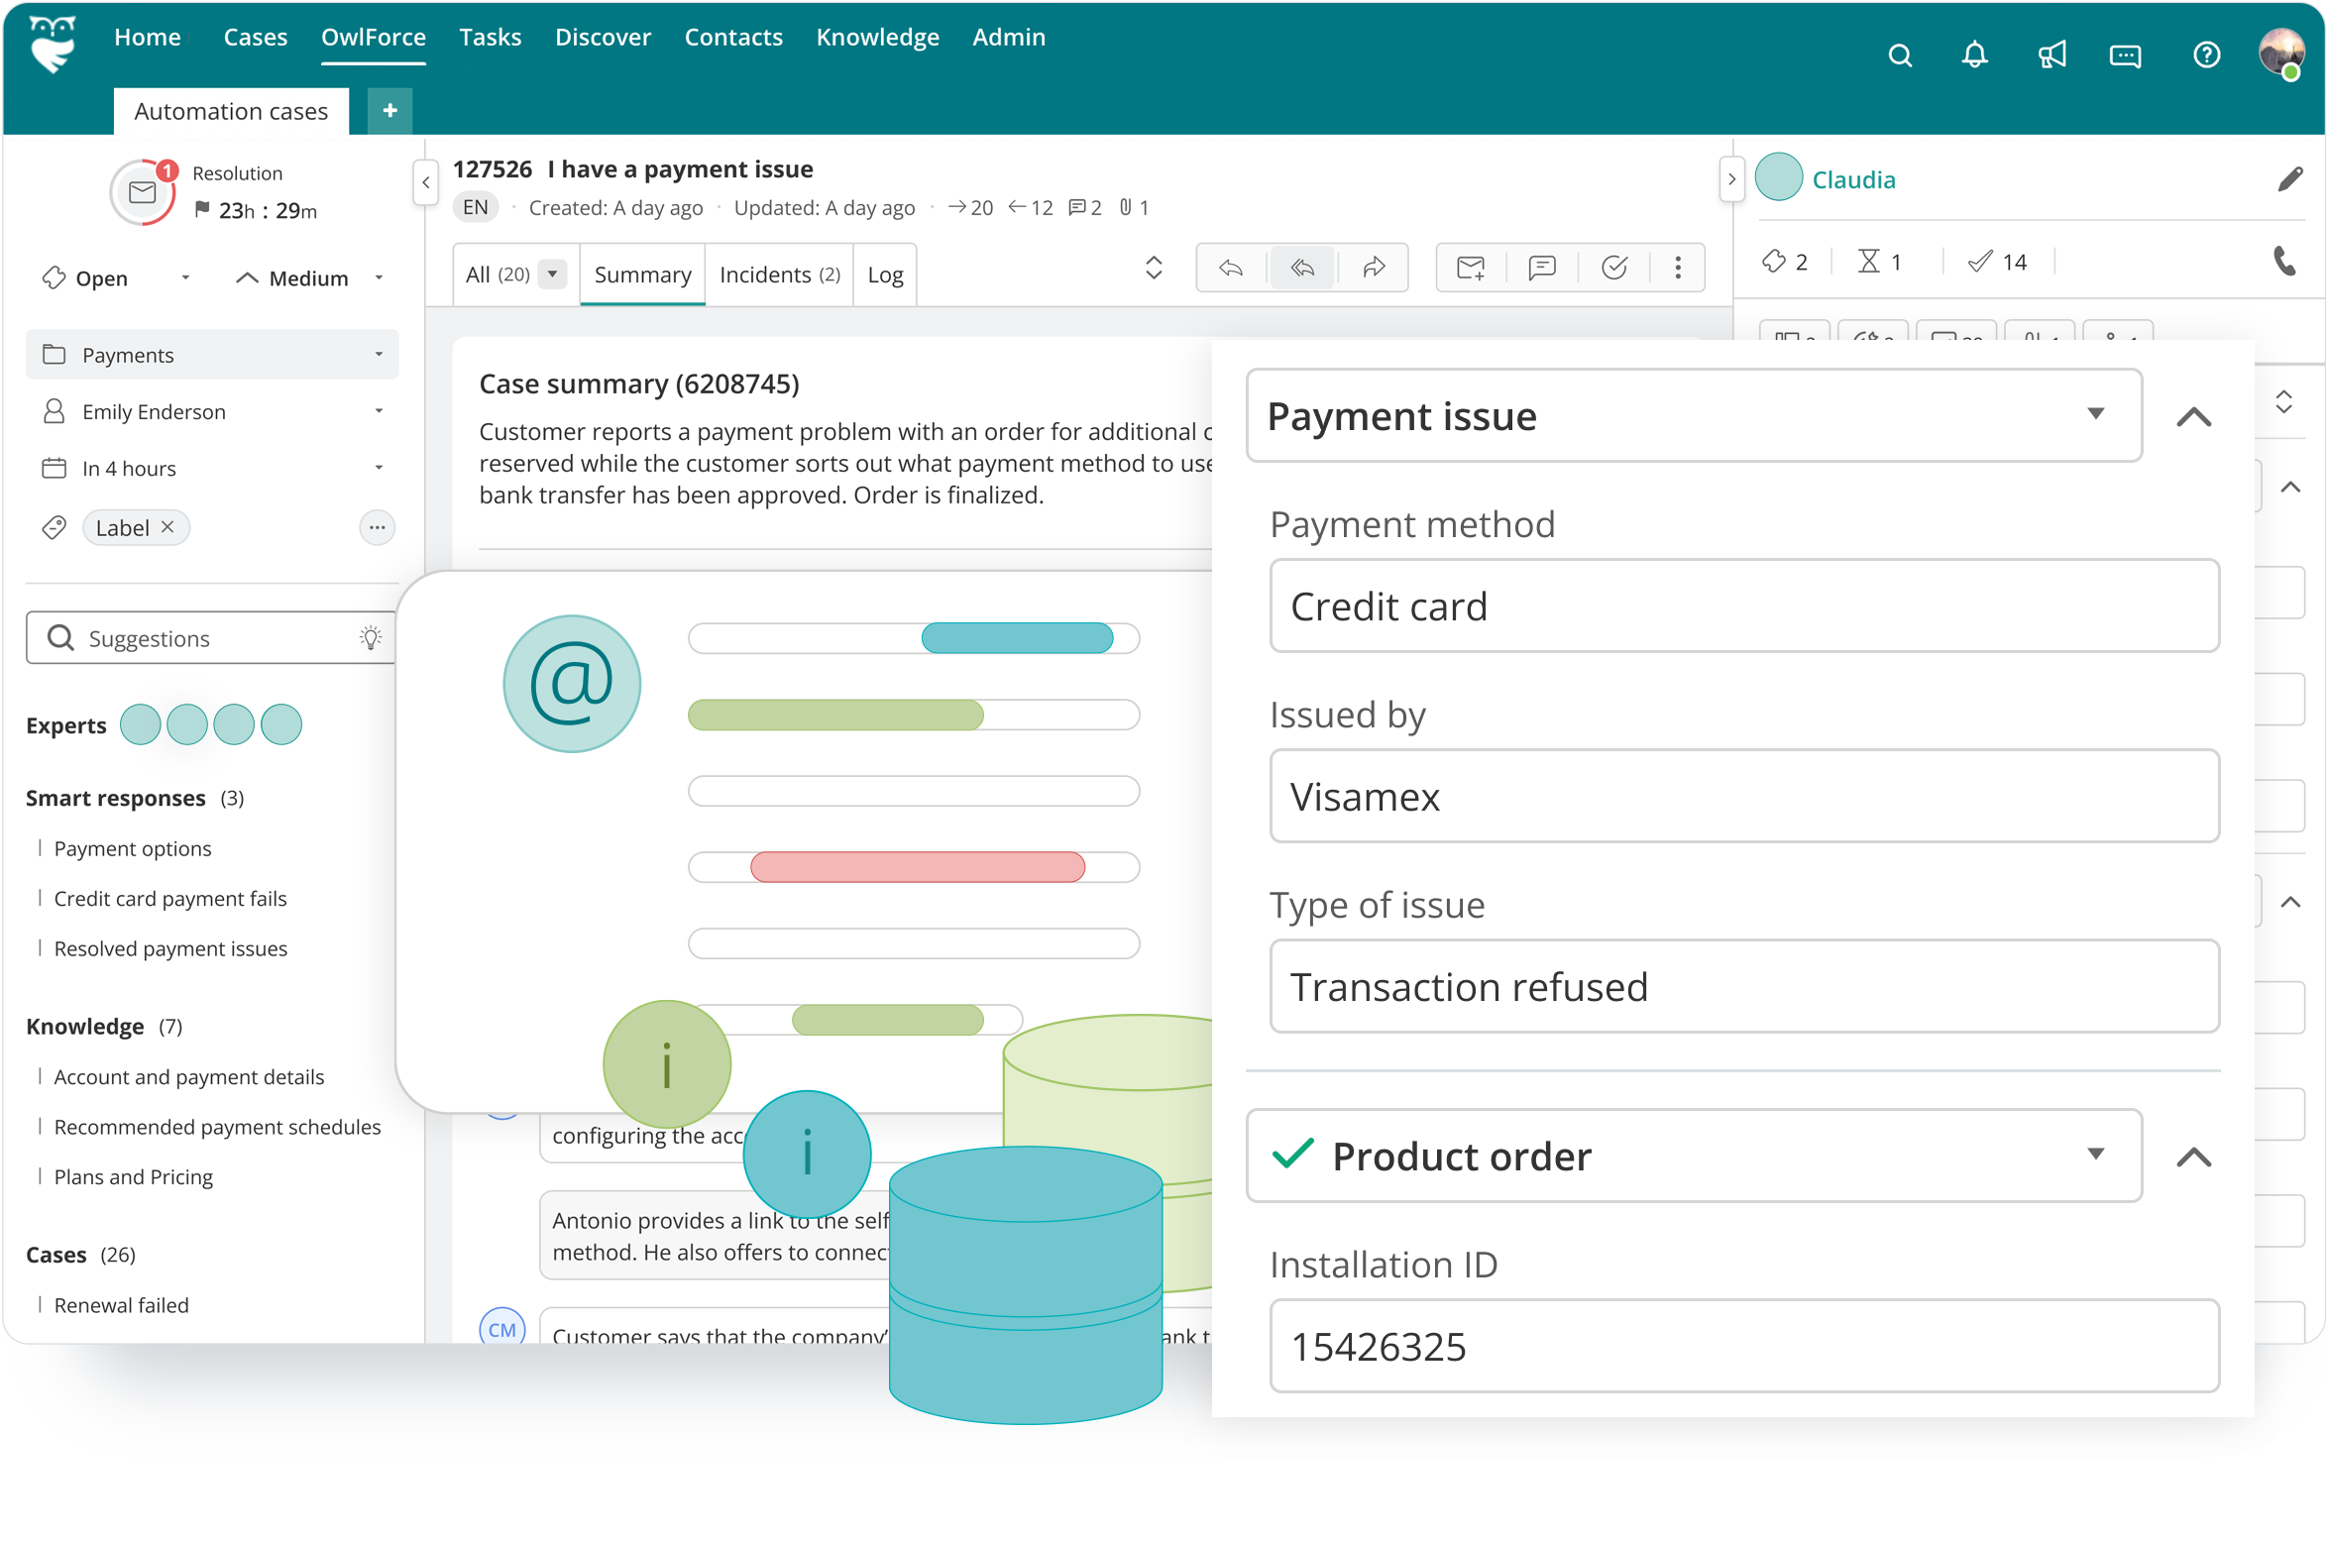This screenshot has width=2329, height=1544.
Task: Open the messaging chat bubble icon
Action: 2125,55
